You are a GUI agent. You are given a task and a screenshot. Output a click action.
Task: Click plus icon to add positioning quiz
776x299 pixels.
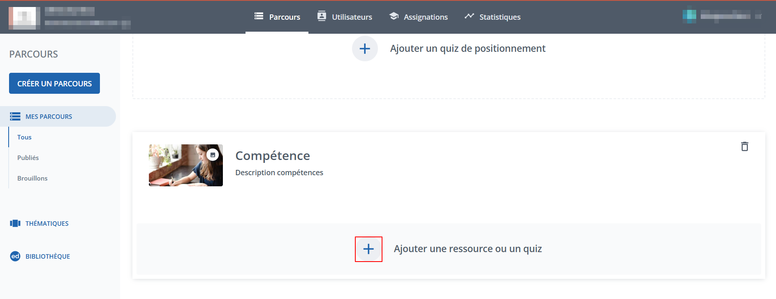click(x=365, y=49)
